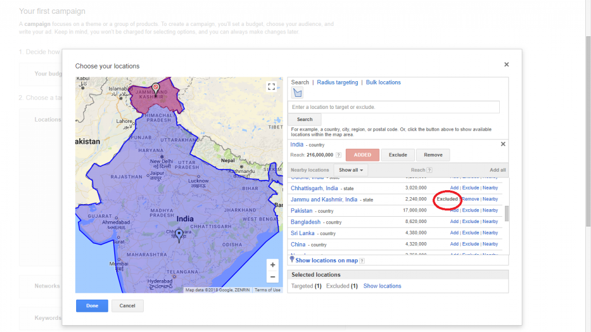Exclude Pakistan
The image size is (591, 332).
470,210
